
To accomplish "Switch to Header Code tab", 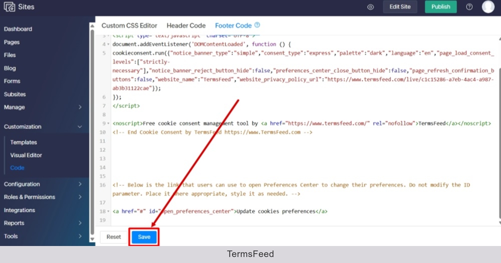I will (186, 25).
